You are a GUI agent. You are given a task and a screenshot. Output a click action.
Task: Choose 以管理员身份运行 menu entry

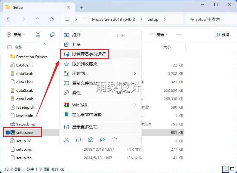point(100,54)
